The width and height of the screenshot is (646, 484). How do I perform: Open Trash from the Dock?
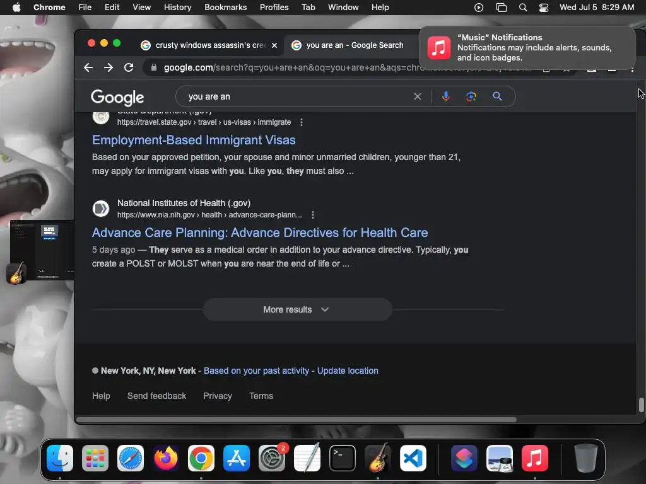[586, 458]
